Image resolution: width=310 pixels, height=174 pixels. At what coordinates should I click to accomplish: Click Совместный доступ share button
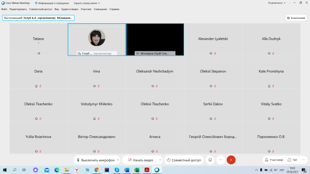(x=184, y=160)
